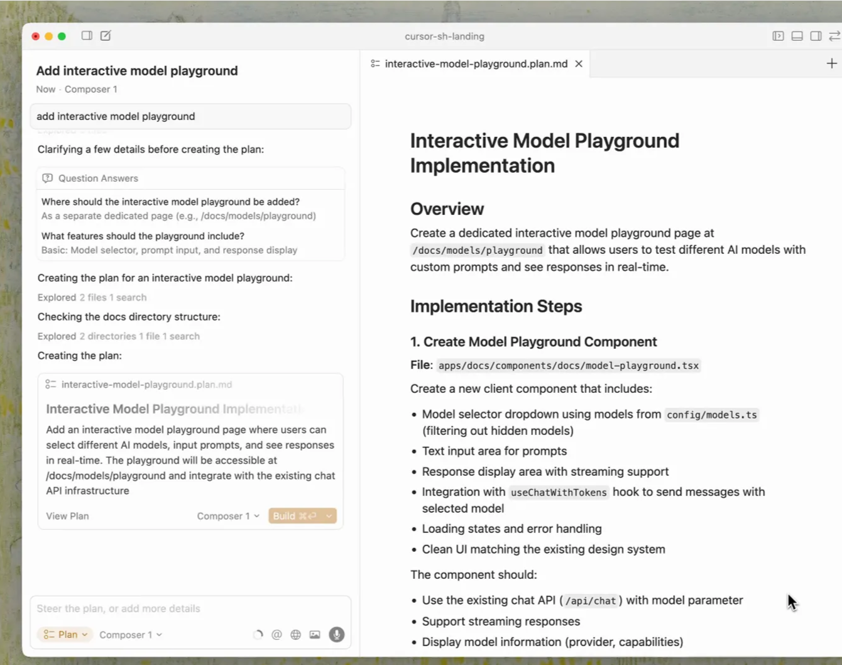Select the interactive-model-playground.plan.md tab
The image size is (842, 665).
(476, 64)
